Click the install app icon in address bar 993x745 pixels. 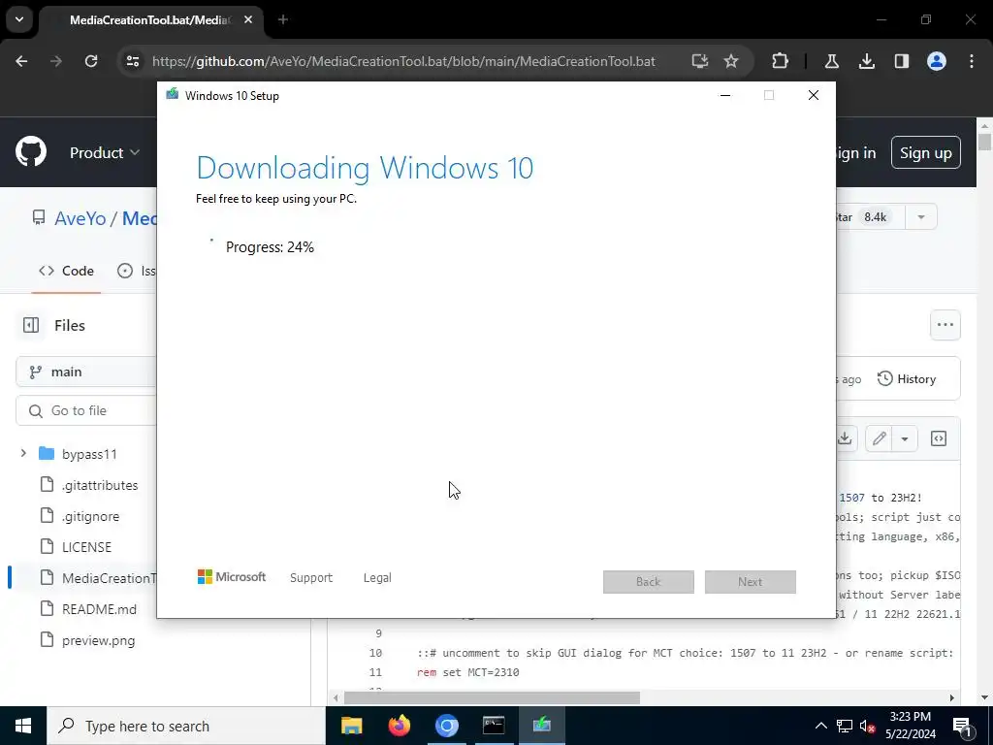(700, 61)
